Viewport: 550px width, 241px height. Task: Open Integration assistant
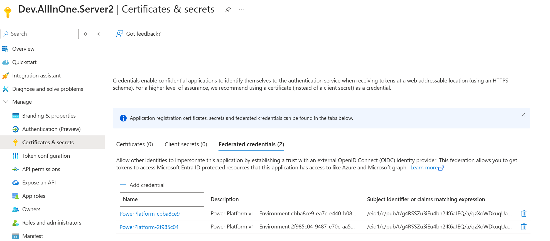click(36, 76)
